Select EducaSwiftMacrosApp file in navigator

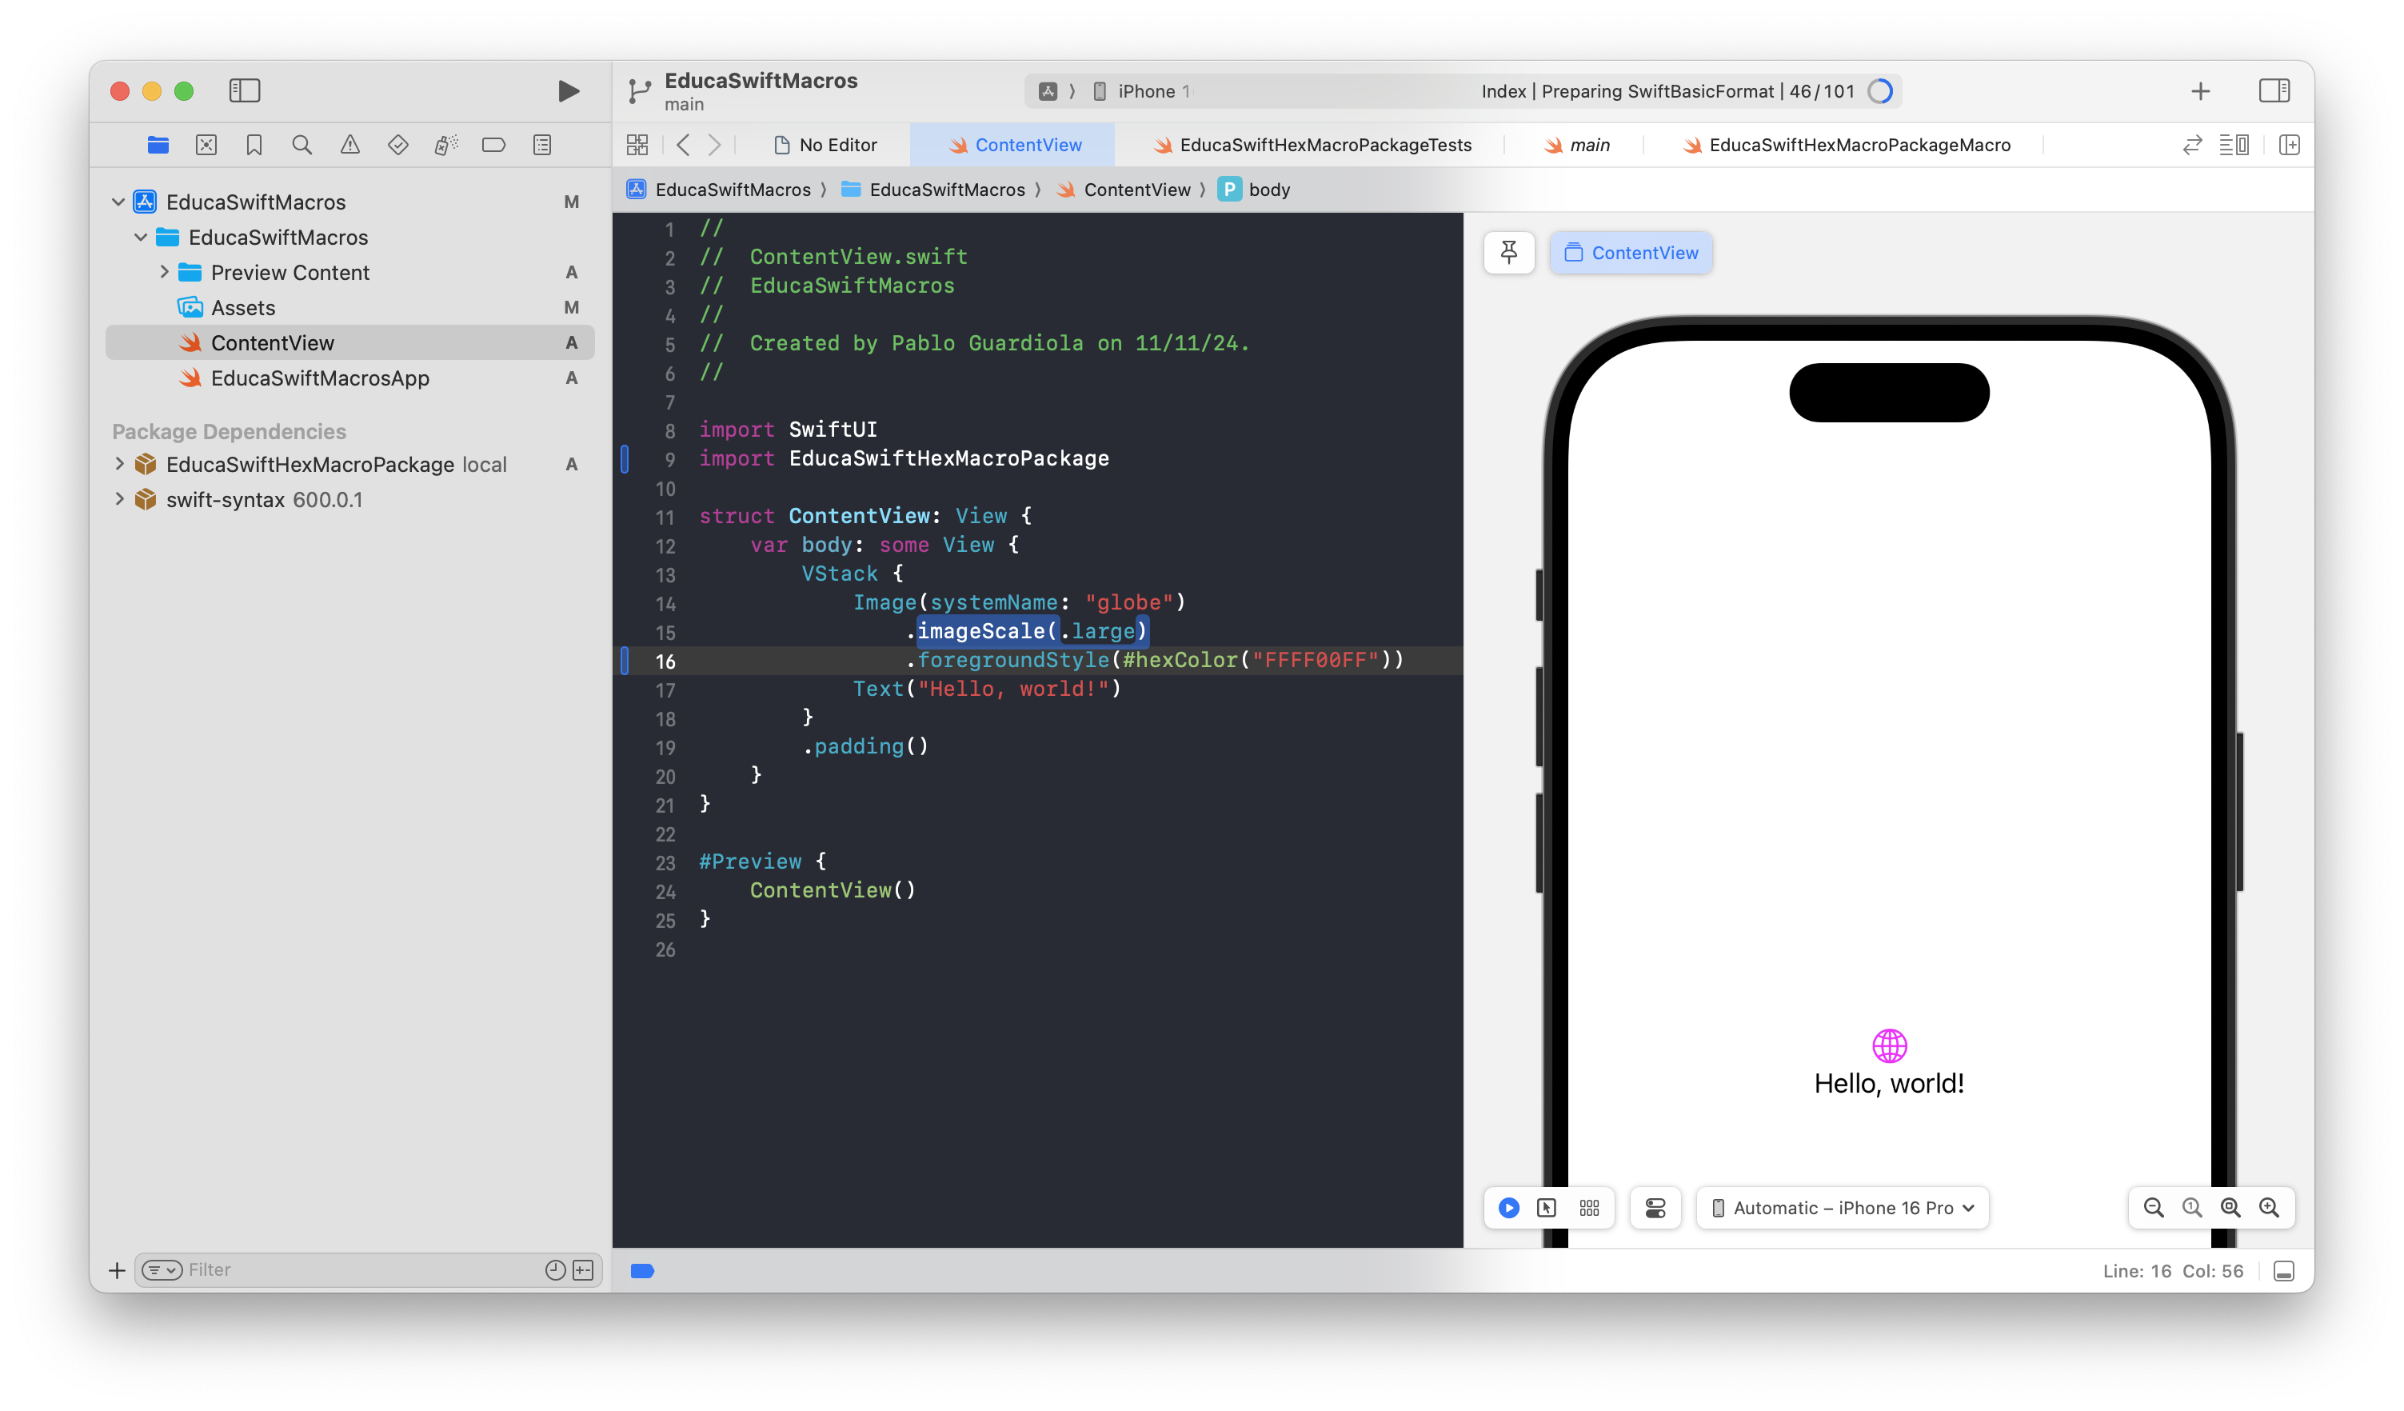coord(320,378)
